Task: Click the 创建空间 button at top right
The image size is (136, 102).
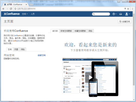Action: 125,22
